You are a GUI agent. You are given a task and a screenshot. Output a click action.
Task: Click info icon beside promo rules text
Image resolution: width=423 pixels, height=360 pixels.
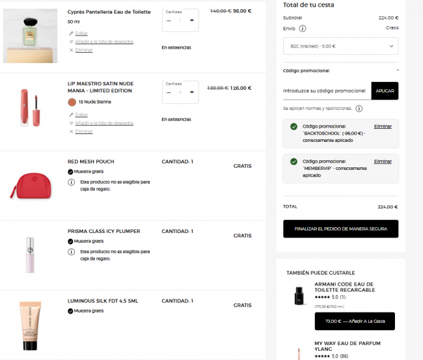click(x=359, y=109)
